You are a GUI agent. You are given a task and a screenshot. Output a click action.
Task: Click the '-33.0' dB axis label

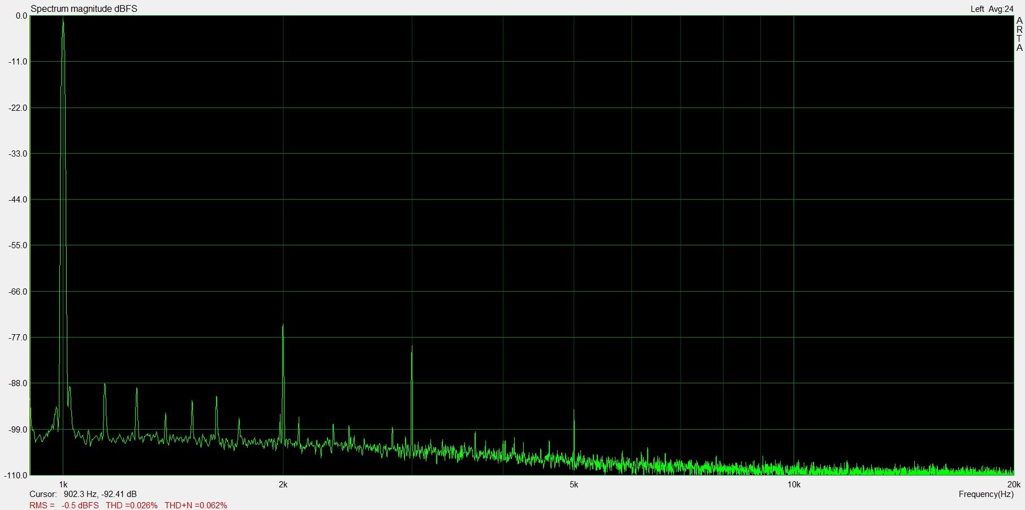pos(18,154)
